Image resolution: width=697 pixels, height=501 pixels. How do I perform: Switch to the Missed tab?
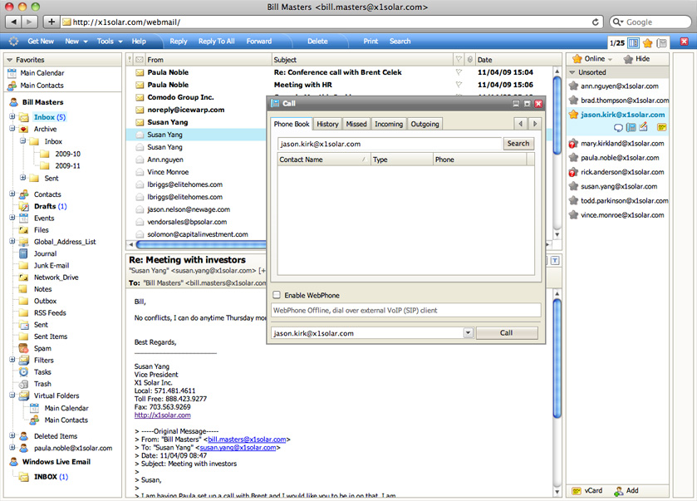click(x=356, y=124)
